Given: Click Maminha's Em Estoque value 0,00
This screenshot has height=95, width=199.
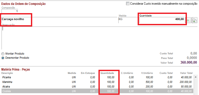Looking at the screenshot, I should [92, 82].
